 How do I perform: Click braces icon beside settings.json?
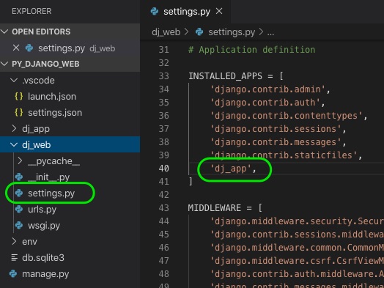19,112
